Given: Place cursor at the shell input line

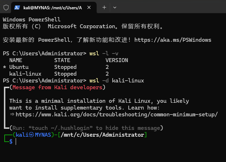Looking at the screenshot, I should pyautogui.click(x=16, y=142).
